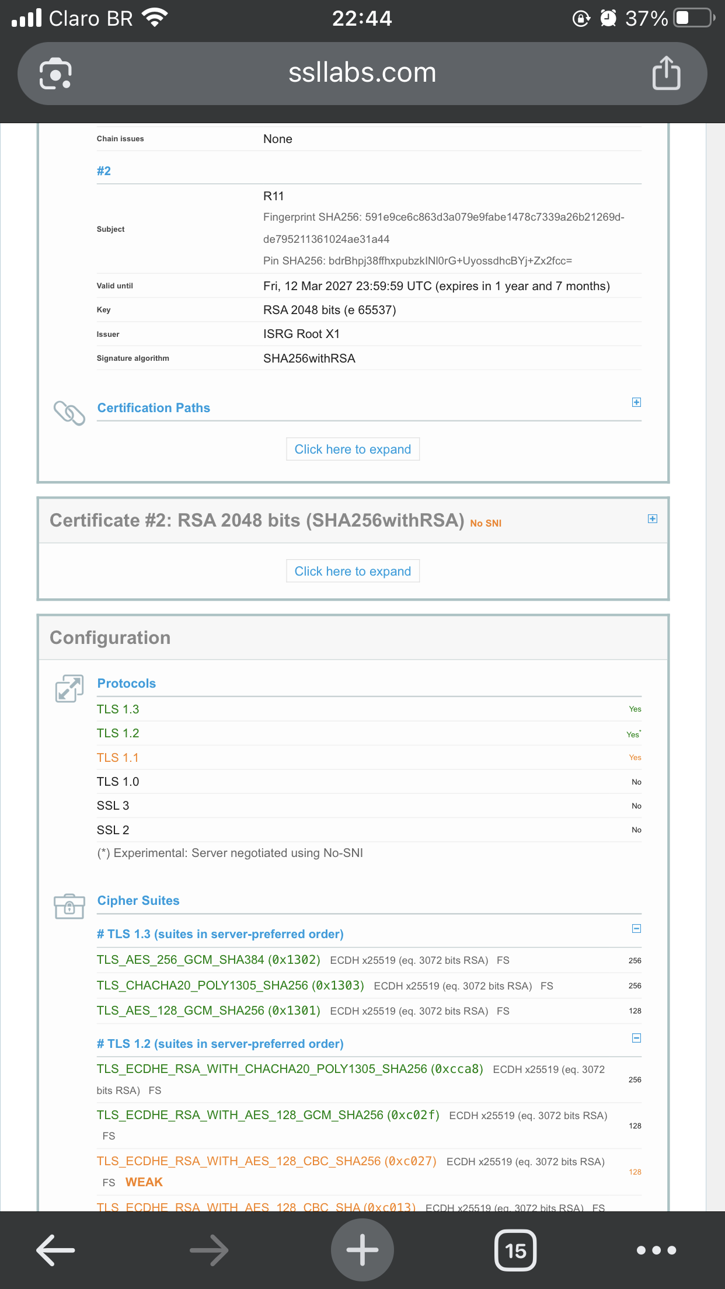Open a new tab with plus button
The height and width of the screenshot is (1289, 725).
(362, 1250)
